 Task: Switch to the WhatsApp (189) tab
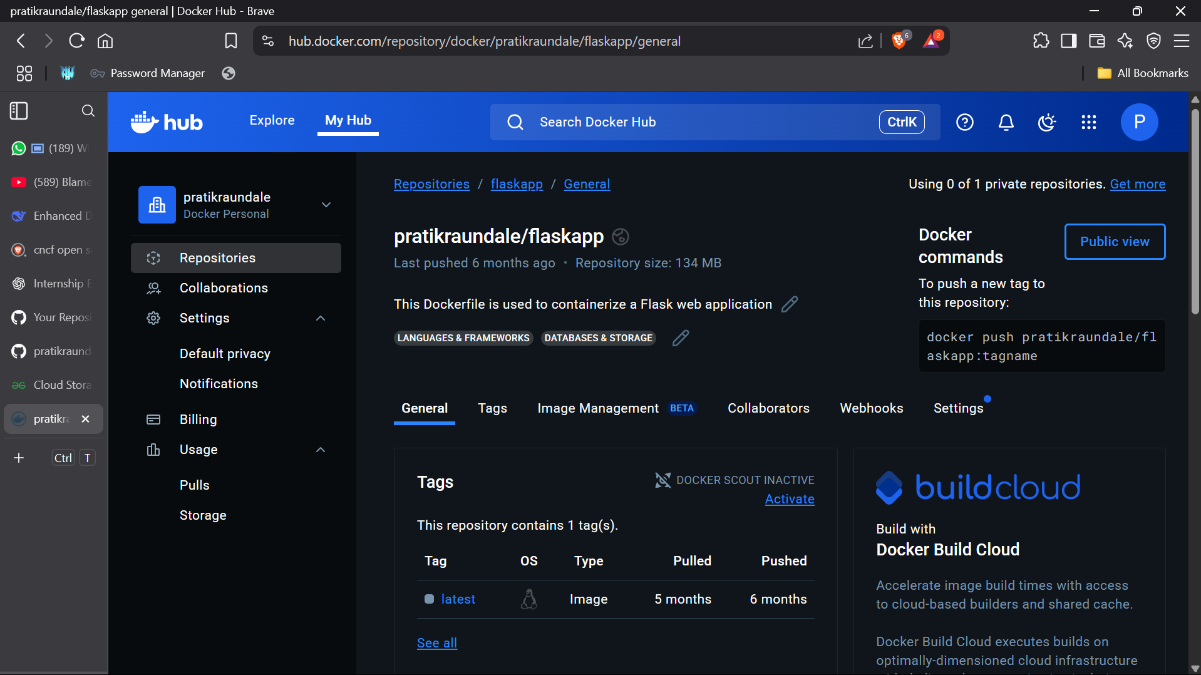click(x=53, y=148)
